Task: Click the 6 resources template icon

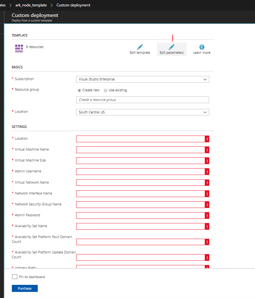Action: pyautogui.click(x=19, y=48)
